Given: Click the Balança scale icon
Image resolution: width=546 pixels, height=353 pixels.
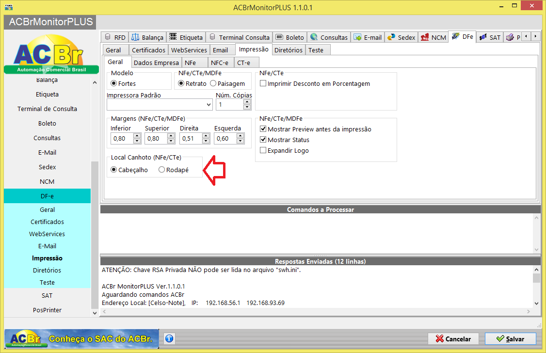Looking at the screenshot, I should coord(135,37).
